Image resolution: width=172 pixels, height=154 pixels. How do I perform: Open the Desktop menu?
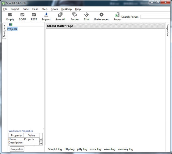click(67, 9)
